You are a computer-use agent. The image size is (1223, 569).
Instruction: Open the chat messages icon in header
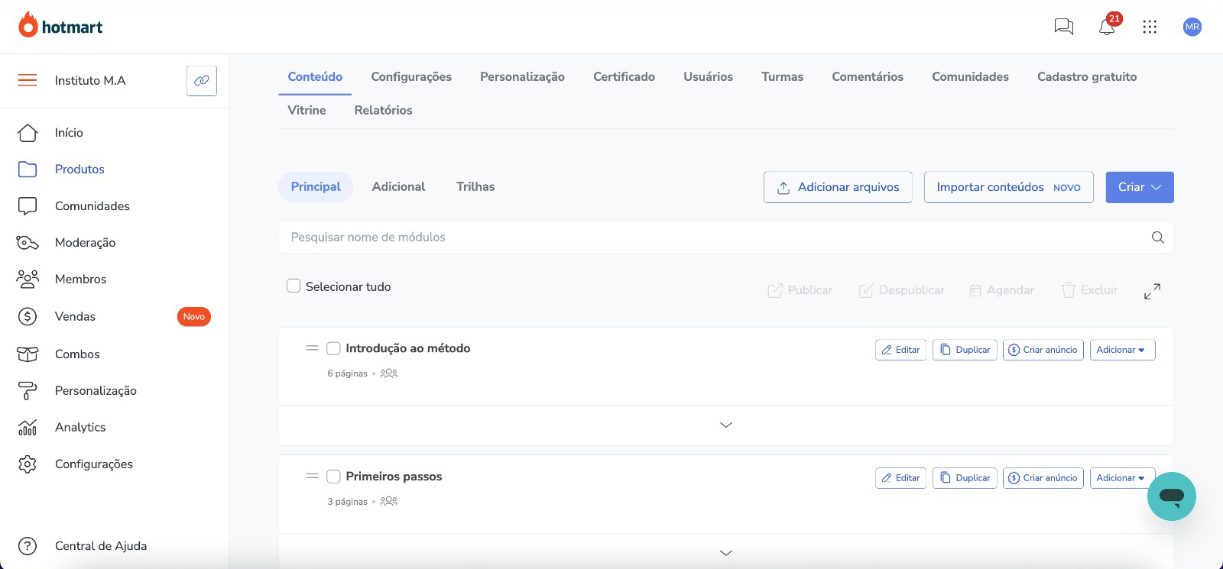point(1063,27)
